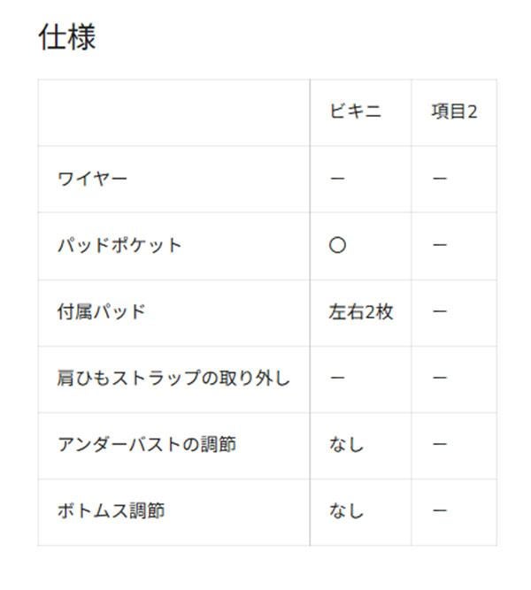Image resolution: width=531 pixels, height=590 pixels.
Task: Select the アンダーバストの調節 row label
Action: coord(146,444)
